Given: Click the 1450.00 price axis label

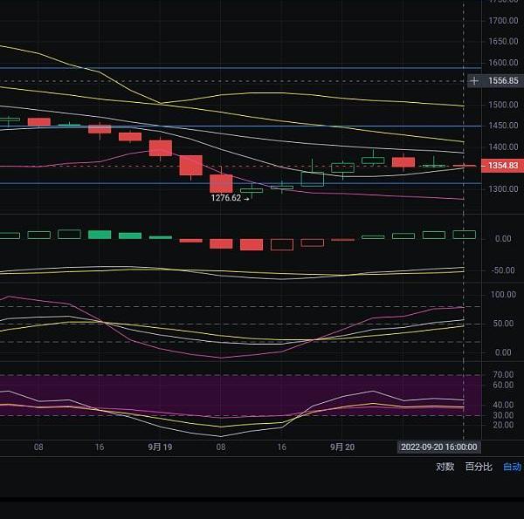Looking at the screenshot, I should click(x=504, y=126).
